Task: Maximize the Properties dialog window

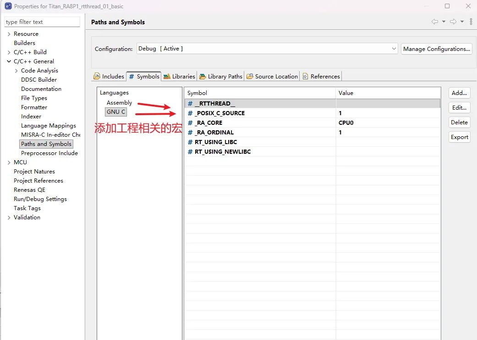Action: pyautogui.click(x=447, y=6)
